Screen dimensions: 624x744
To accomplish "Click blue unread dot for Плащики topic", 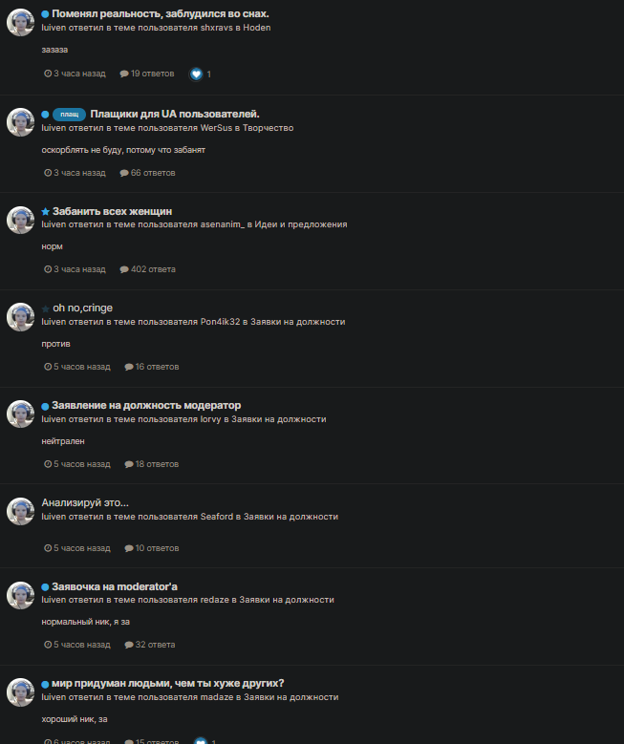I will [45, 115].
